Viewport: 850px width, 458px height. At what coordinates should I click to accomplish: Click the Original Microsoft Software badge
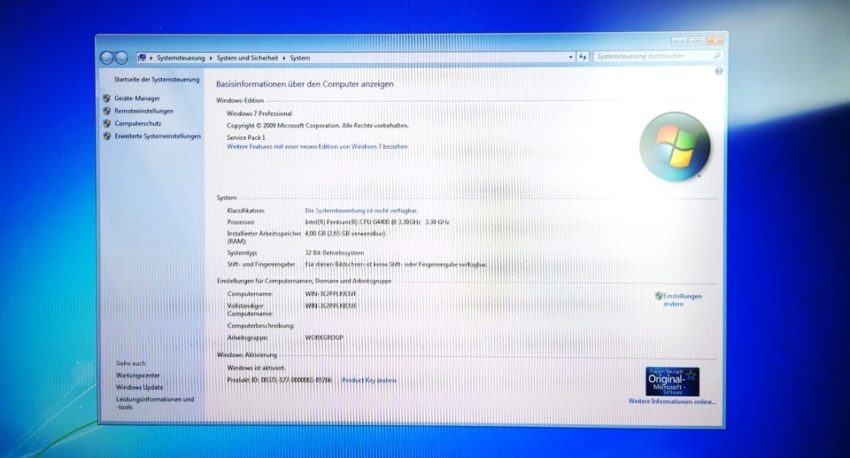point(672,382)
